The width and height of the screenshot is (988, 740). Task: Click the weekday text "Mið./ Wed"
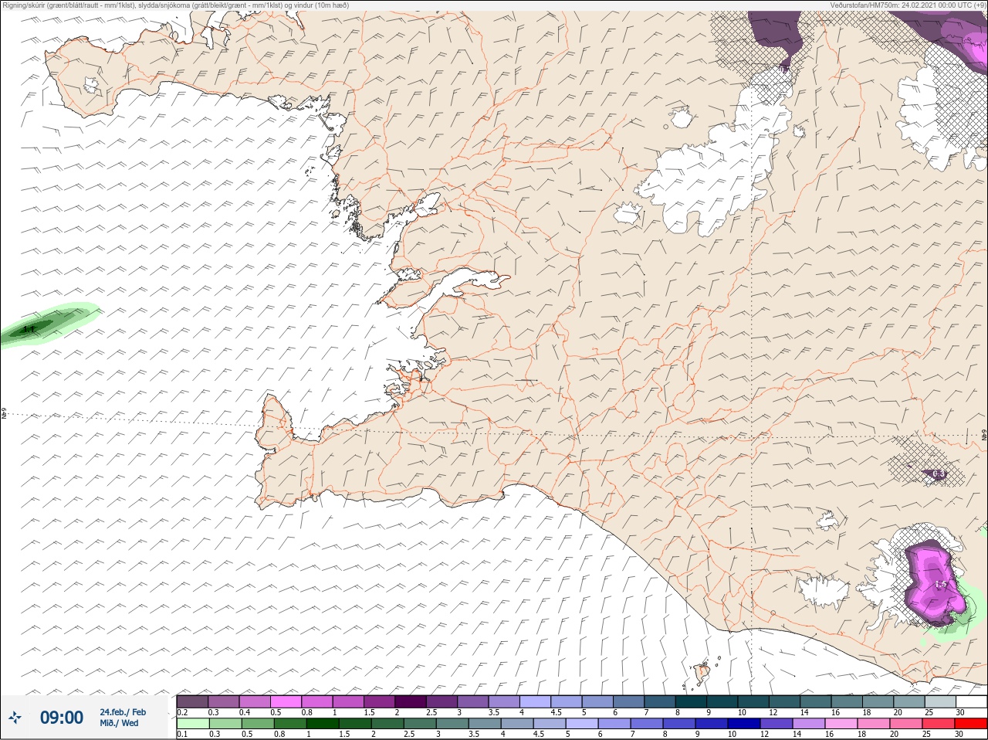[x=119, y=723]
